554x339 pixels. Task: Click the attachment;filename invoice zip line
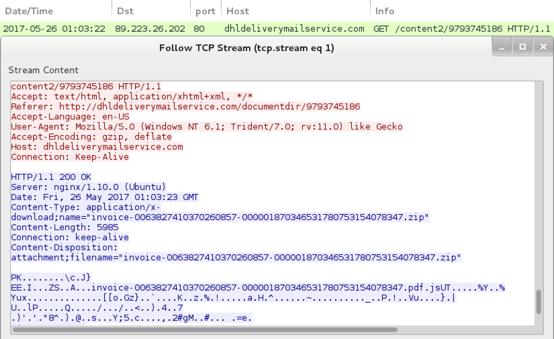click(x=236, y=257)
